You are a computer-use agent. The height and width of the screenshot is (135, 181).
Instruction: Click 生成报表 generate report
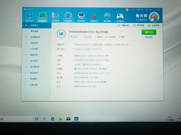(154, 25)
